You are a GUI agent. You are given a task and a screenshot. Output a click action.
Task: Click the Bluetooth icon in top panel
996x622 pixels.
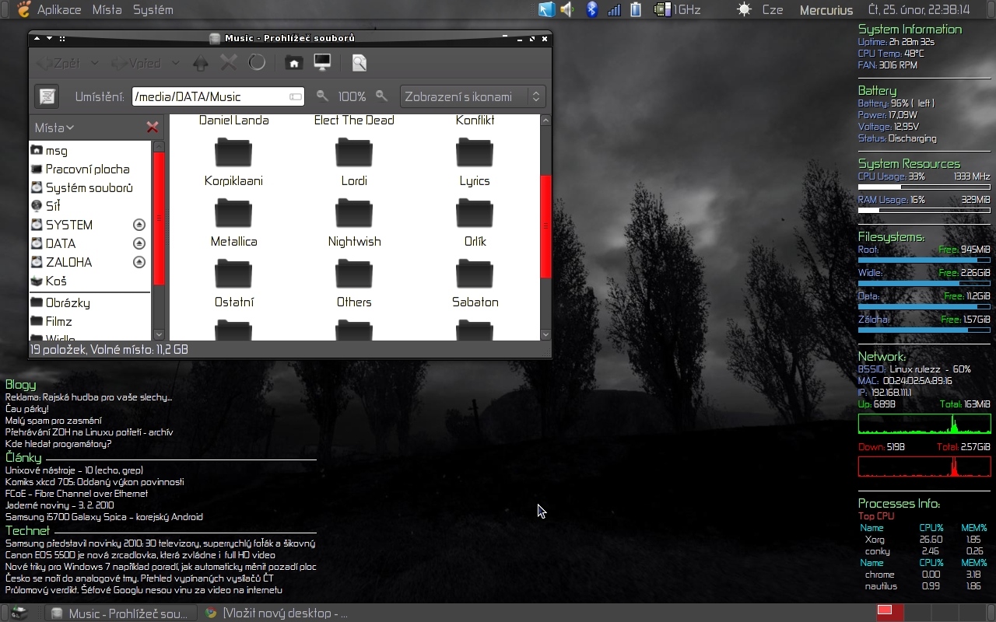click(591, 9)
